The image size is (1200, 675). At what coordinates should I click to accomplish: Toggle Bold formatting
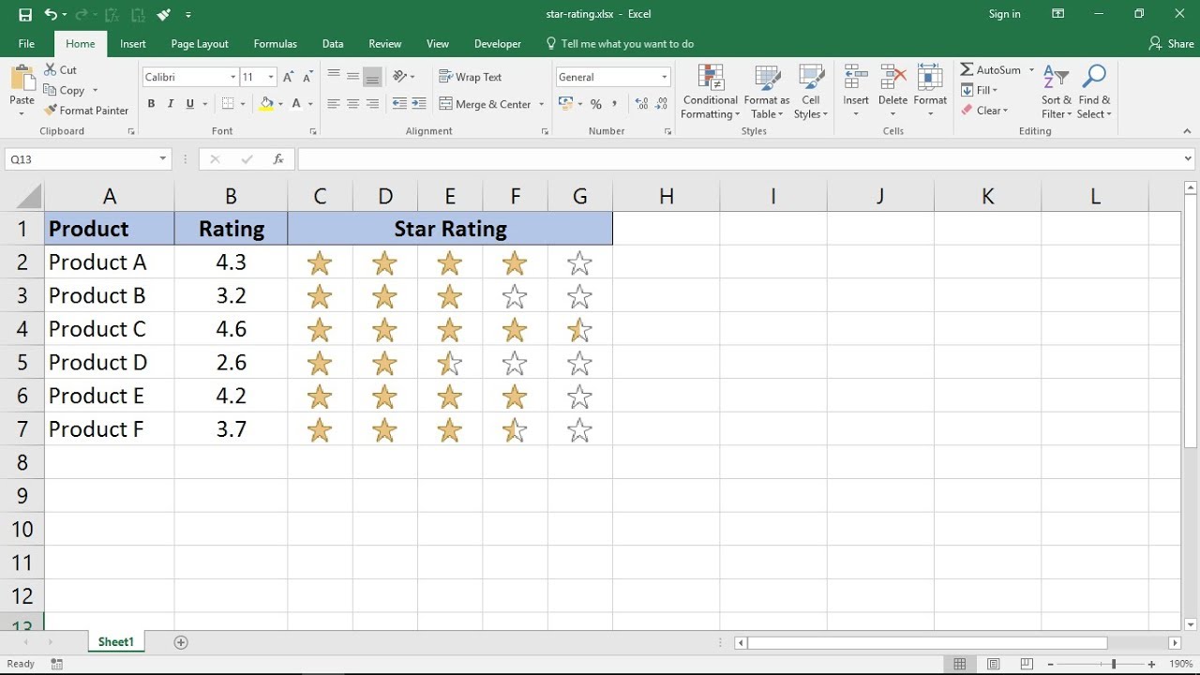click(151, 104)
